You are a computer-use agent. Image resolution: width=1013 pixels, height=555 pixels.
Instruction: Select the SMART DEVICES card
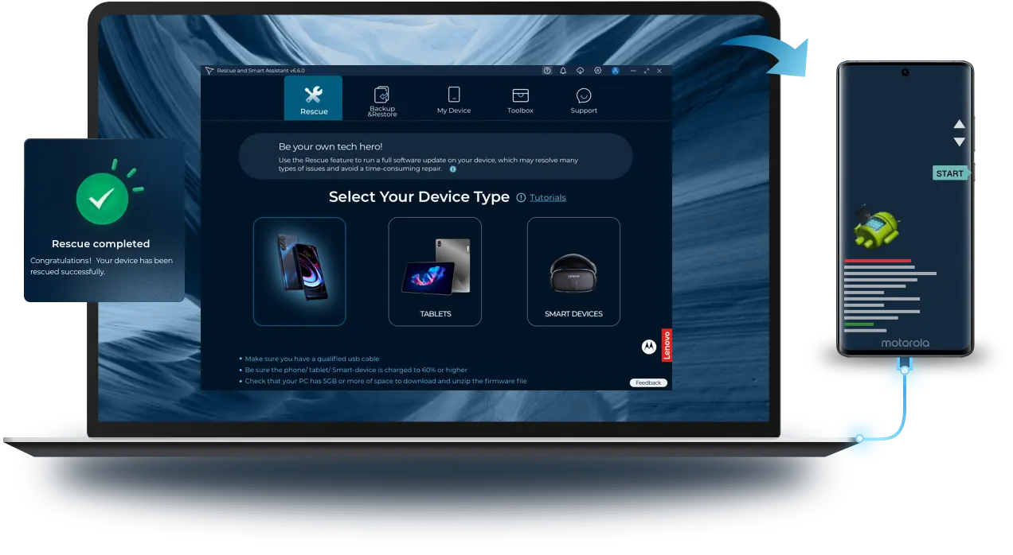(573, 271)
